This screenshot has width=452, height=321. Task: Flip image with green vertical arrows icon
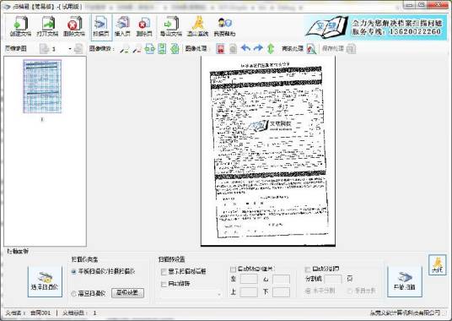pyautogui.click(x=271, y=49)
